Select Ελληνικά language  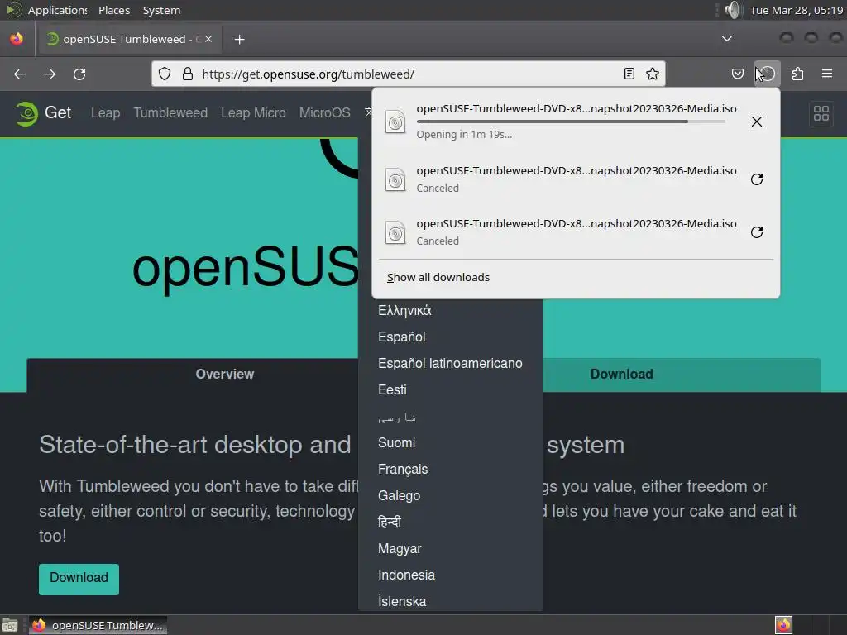pos(404,311)
